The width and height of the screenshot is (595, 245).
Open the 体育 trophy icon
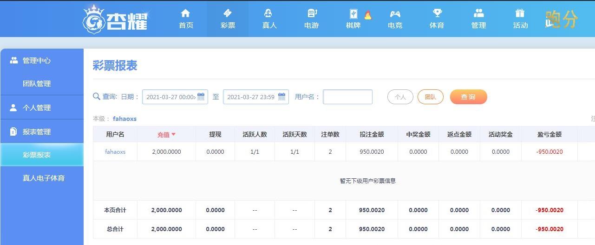(x=437, y=13)
